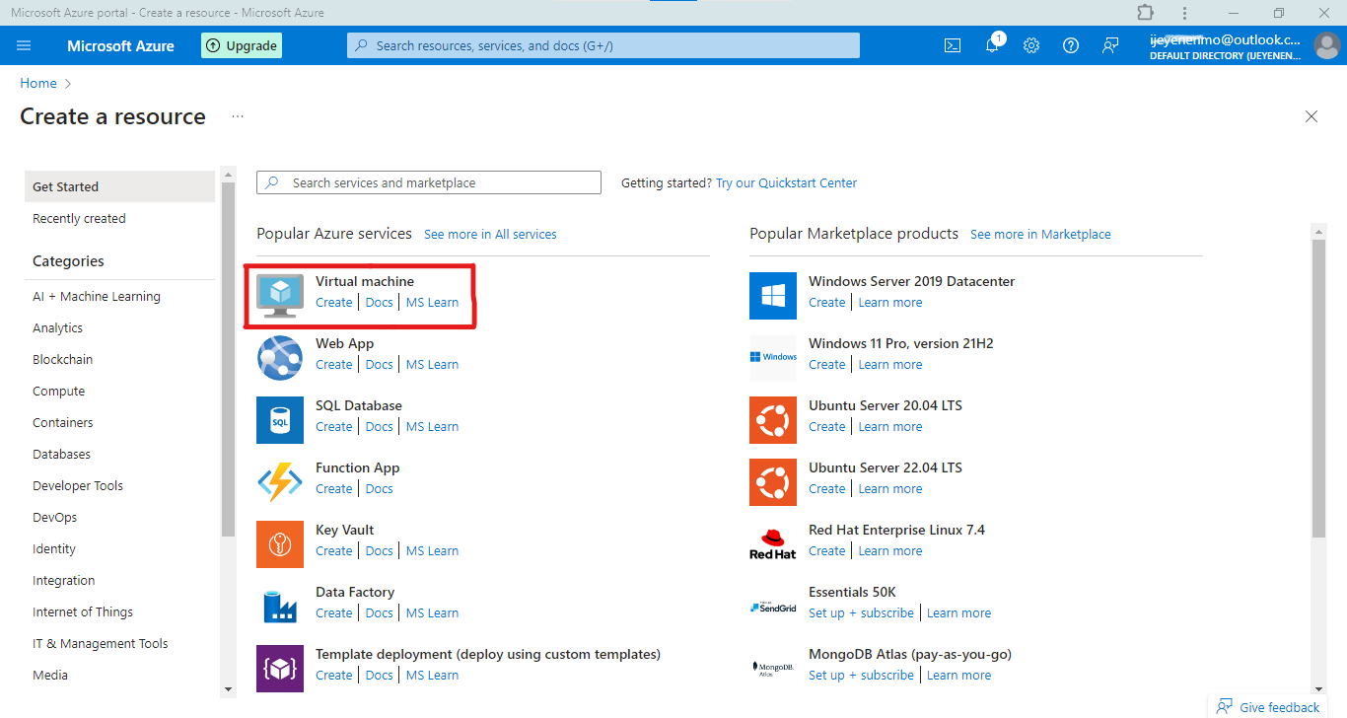This screenshot has width=1347, height=718.
Task: Open Docs for Web App
Action: point(380,365)
